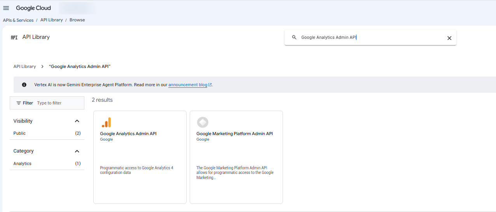Click the Google Analytics orange bars logo
496x212 pixels.
tap(106, 122)
